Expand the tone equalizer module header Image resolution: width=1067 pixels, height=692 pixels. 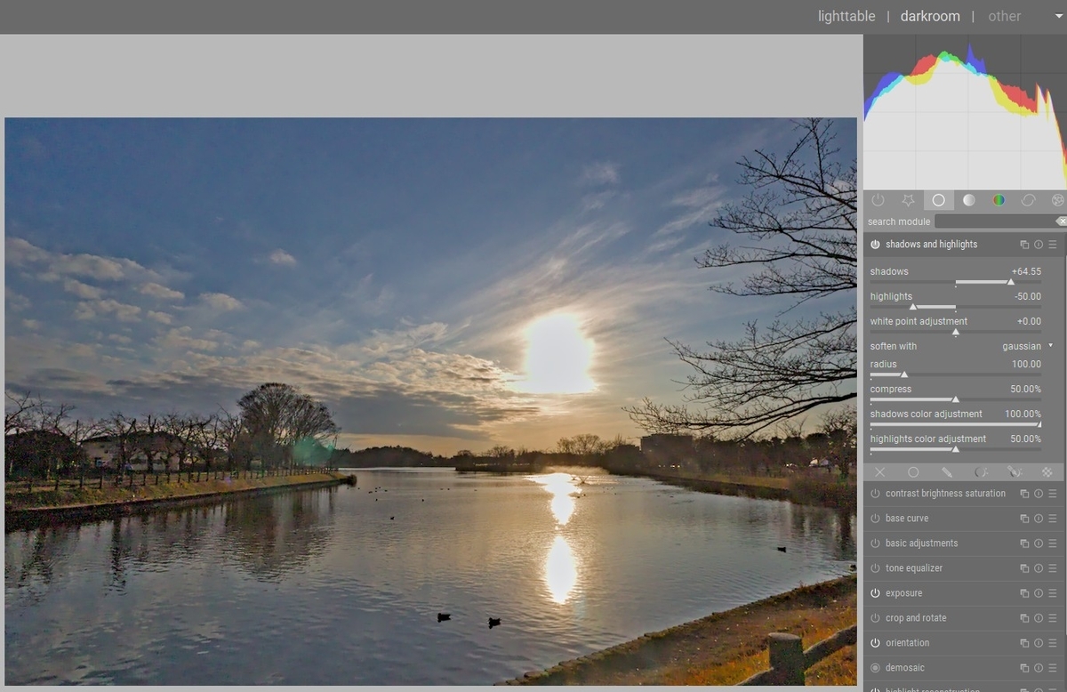(x=914, y=568)
